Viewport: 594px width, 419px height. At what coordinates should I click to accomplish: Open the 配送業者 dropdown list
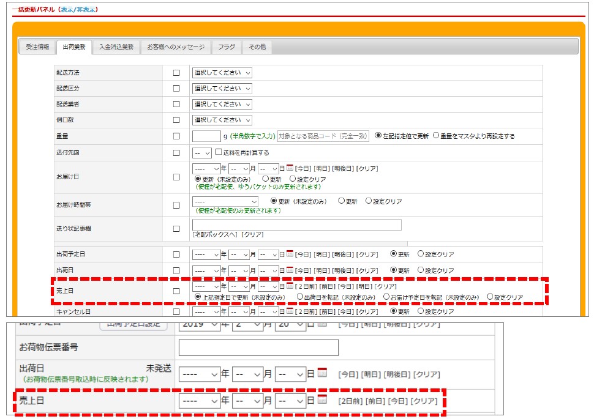[x=222, y=105]
